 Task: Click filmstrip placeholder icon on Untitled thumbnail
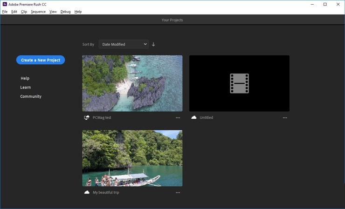(239, 83)
